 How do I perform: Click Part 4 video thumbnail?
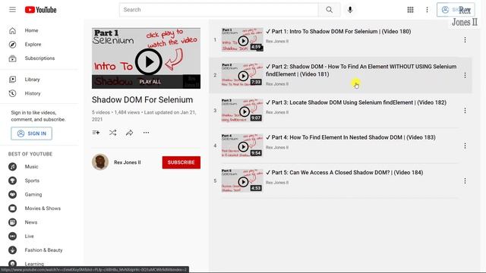coord(242,146)
